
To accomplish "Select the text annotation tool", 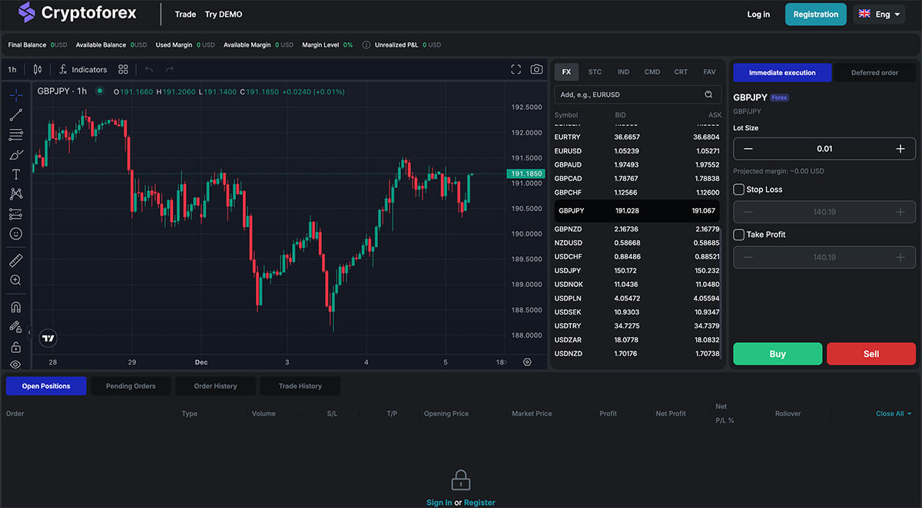I will coord(15,174).
